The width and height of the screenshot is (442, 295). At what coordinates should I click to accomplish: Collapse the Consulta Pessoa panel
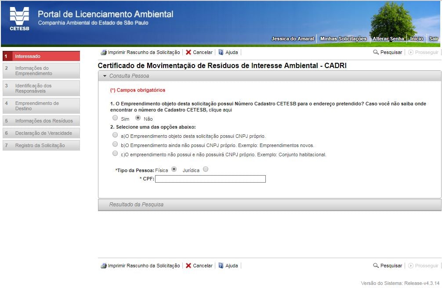click(105, 76)
